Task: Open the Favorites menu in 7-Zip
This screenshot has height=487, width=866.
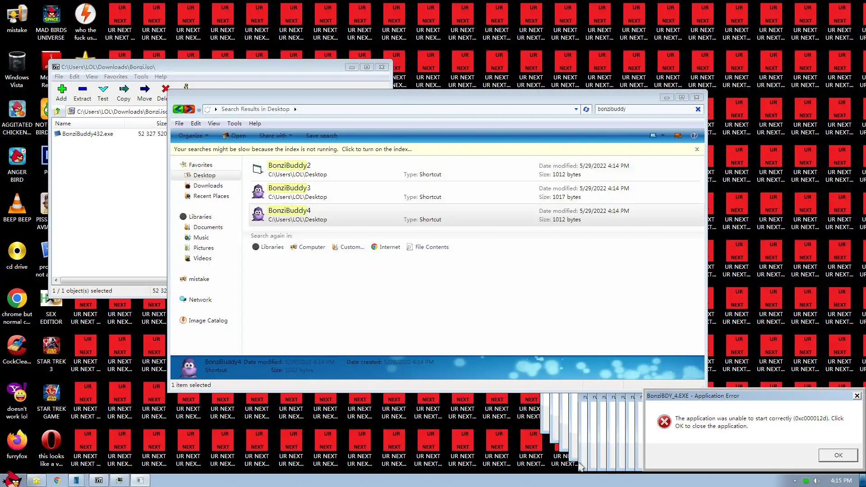Action: pyautogui.click(x=115, y=77)
